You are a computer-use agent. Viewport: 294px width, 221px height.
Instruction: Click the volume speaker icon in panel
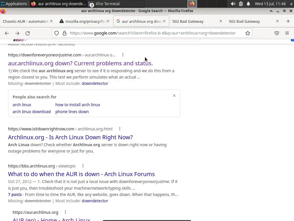click(233, 4)
